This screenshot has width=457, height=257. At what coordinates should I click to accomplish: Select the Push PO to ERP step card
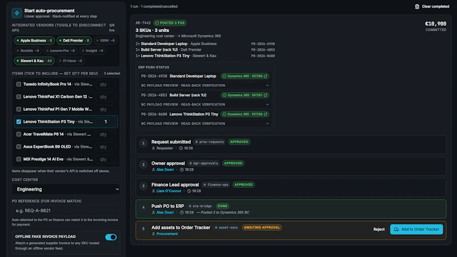[291, 209]
